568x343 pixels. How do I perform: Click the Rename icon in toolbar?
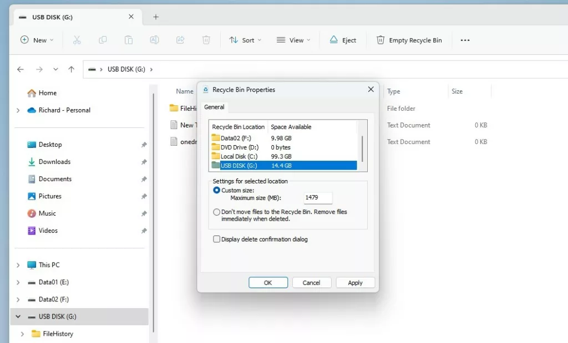coord(154,40)
